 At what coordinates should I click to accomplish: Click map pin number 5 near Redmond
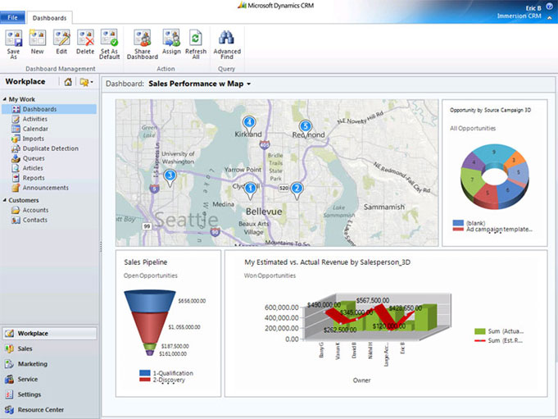click(306, 126)
